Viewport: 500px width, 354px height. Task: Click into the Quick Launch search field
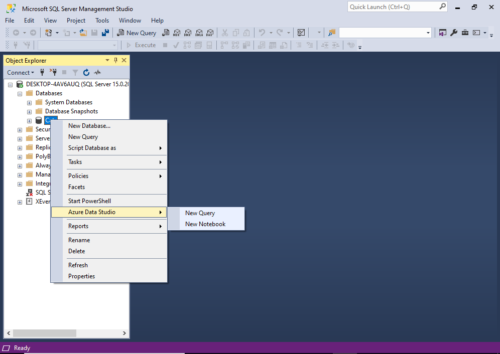click(393, 7)
